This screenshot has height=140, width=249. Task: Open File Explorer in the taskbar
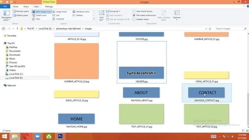point(15,136)
